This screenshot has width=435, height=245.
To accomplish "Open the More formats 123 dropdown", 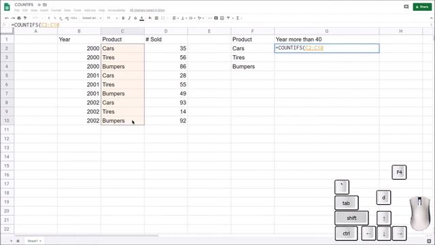I will (x=74, y=18).
